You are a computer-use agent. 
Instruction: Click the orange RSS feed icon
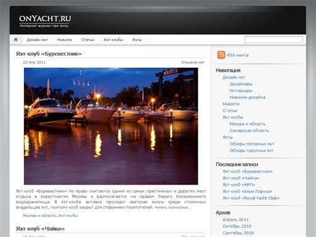221,55
